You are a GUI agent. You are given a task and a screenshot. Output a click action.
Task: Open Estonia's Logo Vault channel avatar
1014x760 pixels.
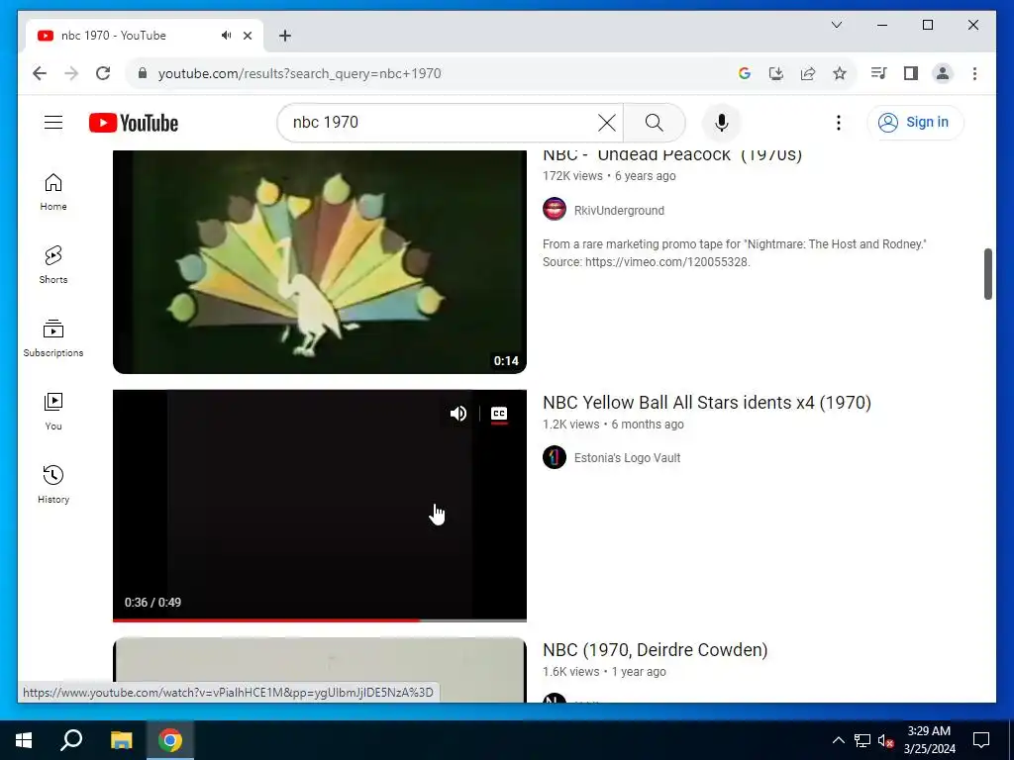(555, 457)
